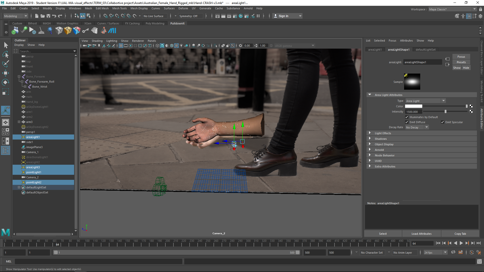This screenshot has width=484, height=272.
Task: Click the Lasso select tool
Action: (x=6, y=54)
